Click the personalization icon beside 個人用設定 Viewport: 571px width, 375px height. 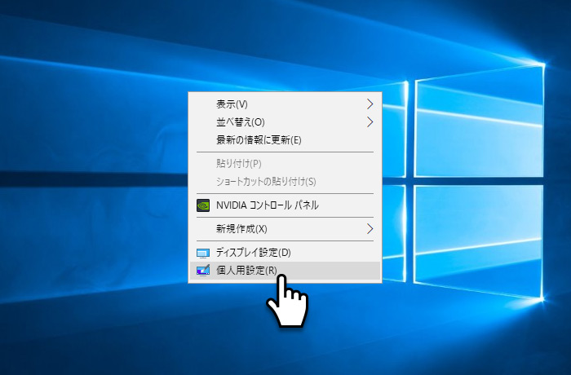[x=203, y=271]
